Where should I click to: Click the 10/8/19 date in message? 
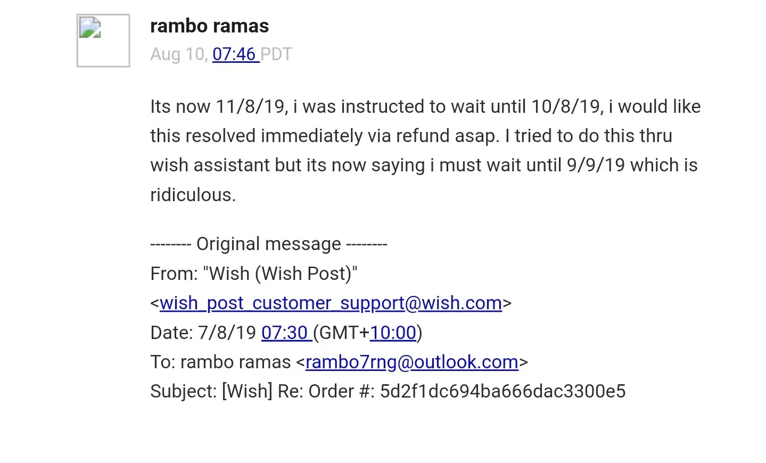click(565, 106)
